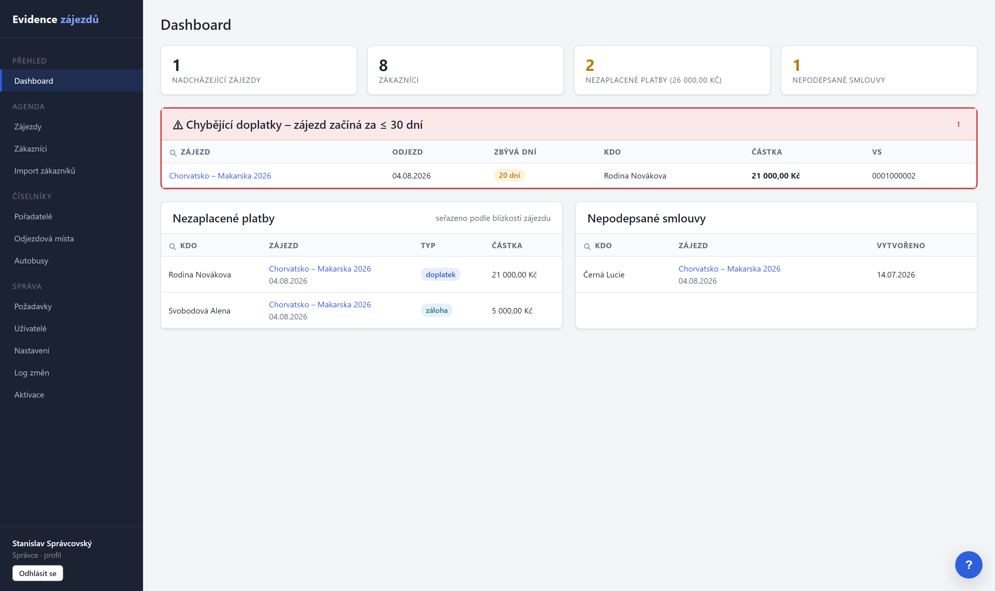Screen dimensions: 995x591
Task: Click Odhlásit se button
Action: (38, 573)
